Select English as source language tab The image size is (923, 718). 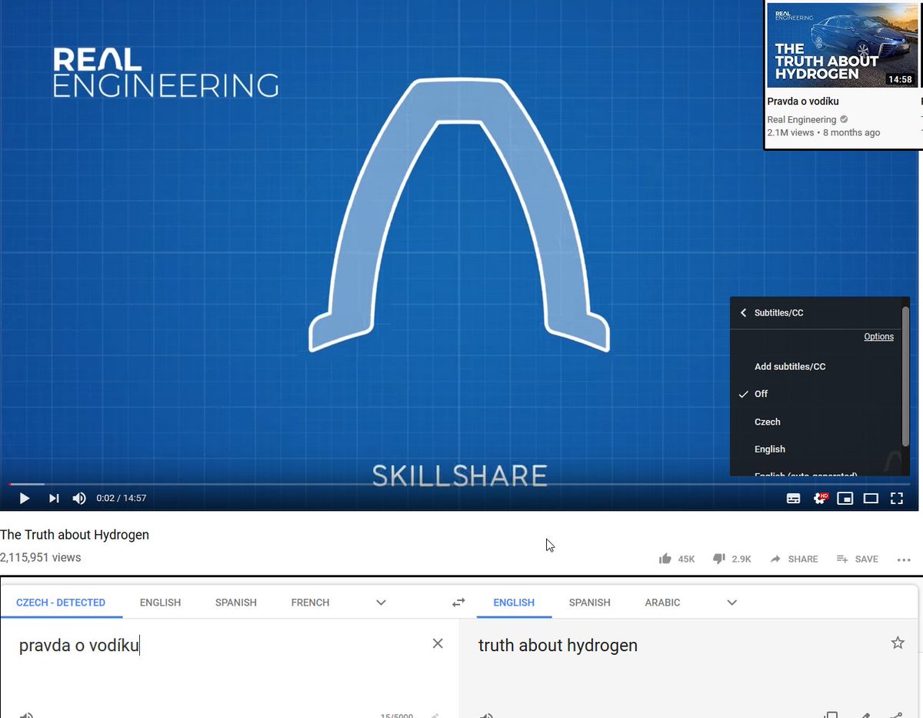click(160, 603)
